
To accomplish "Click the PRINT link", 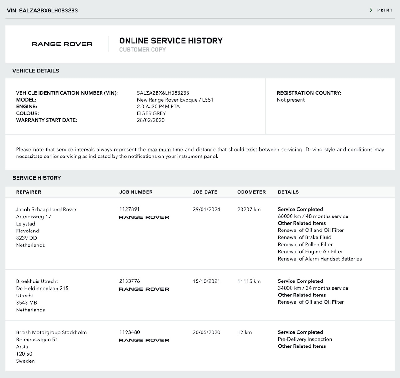I will [x=385, y=10].
